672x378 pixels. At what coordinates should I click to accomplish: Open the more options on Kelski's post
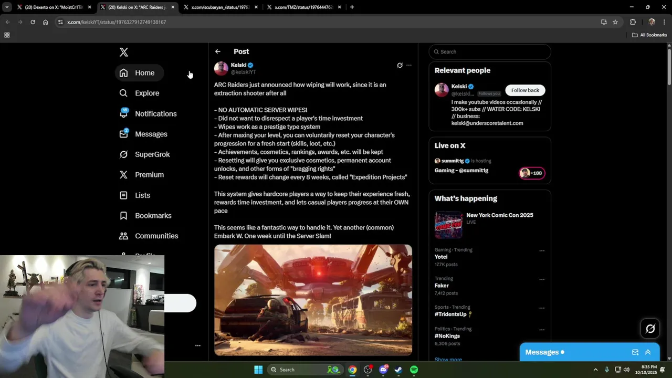pyautogui.click(x=409, y=66)
